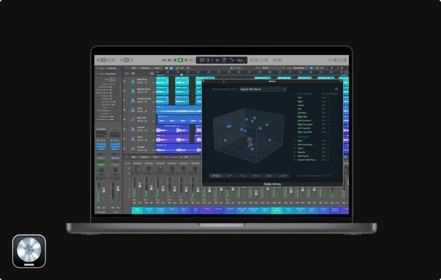
Task: Switch to the Back view tab
Action: pyautogui.click(x=269, y=176)
